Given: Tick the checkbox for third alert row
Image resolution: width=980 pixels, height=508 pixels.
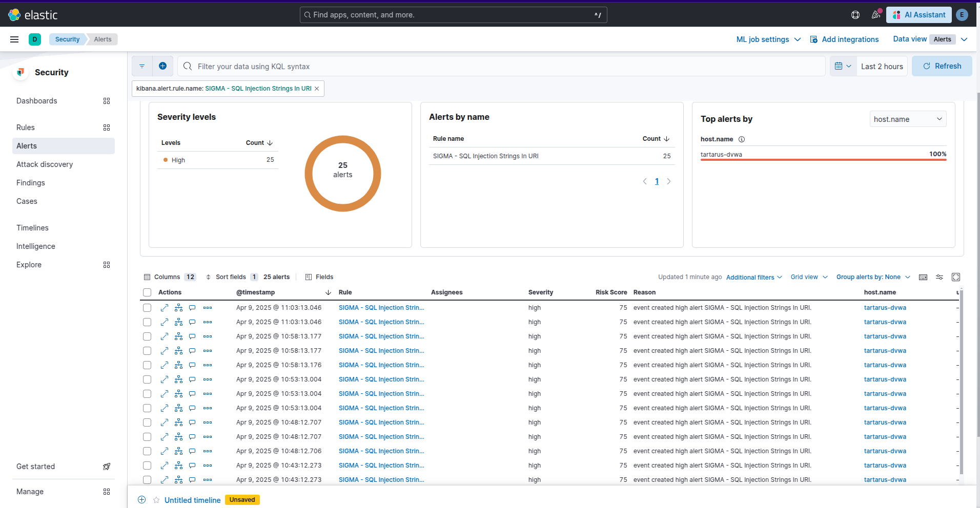Looking at the screenshot, I should click(x=147, y=336).
